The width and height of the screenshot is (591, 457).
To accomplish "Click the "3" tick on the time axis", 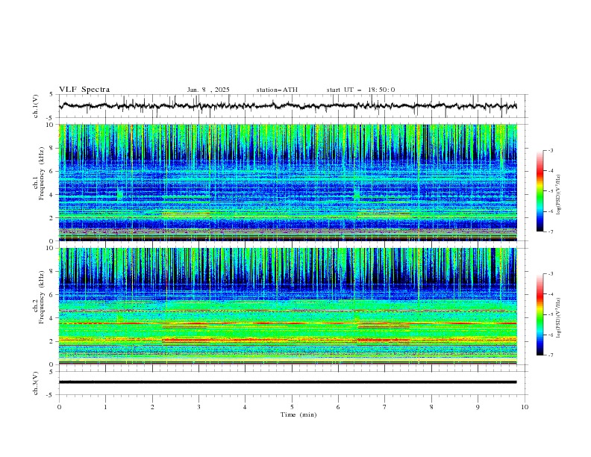I will click(198, 407).
